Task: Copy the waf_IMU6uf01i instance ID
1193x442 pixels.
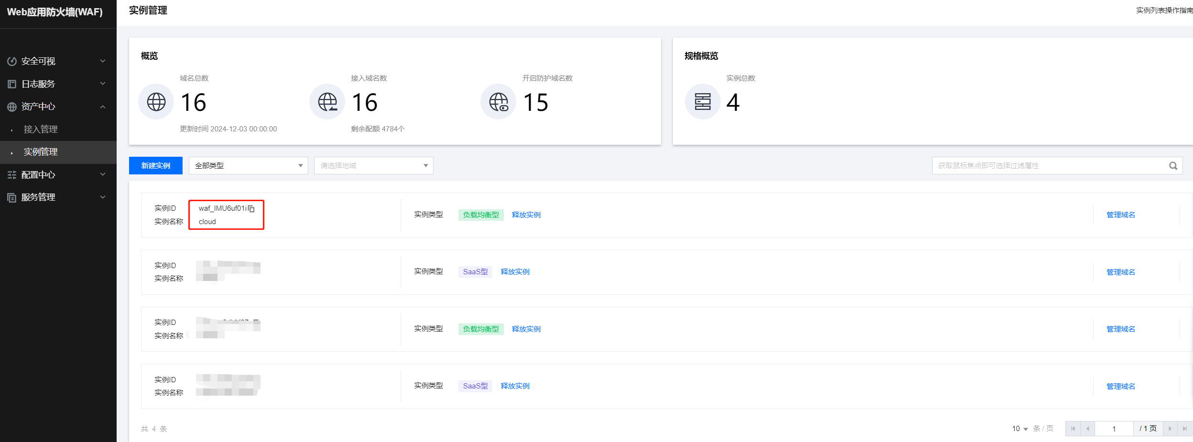Action: [x=251, y=209]
